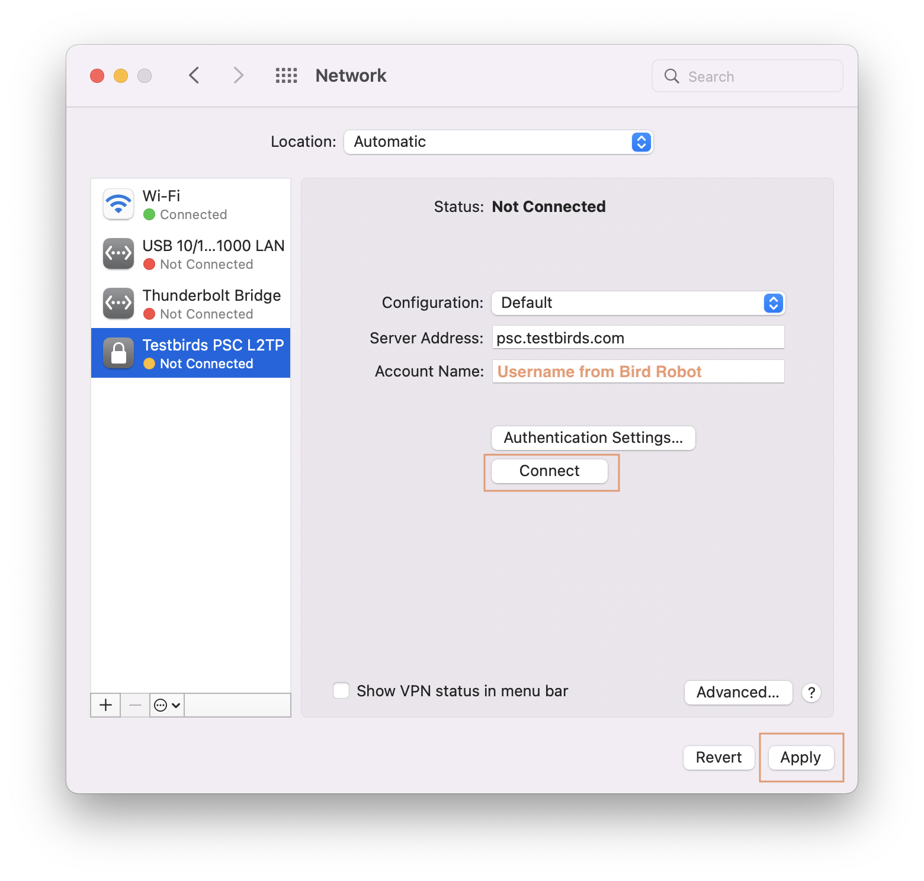
Task: Click the help question mark icon
Action: (x=811, y=693)
